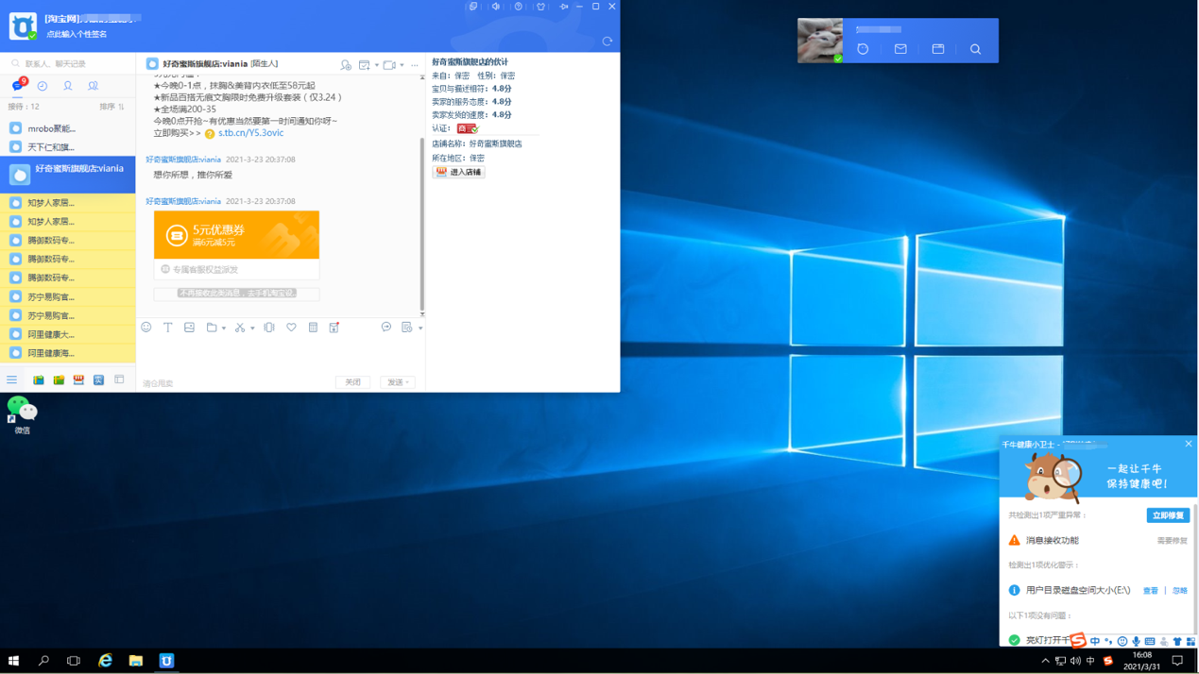The image size is (1199, 674).
Task: Change skin with the shirt icon
Action: click(x=541, y=7)
